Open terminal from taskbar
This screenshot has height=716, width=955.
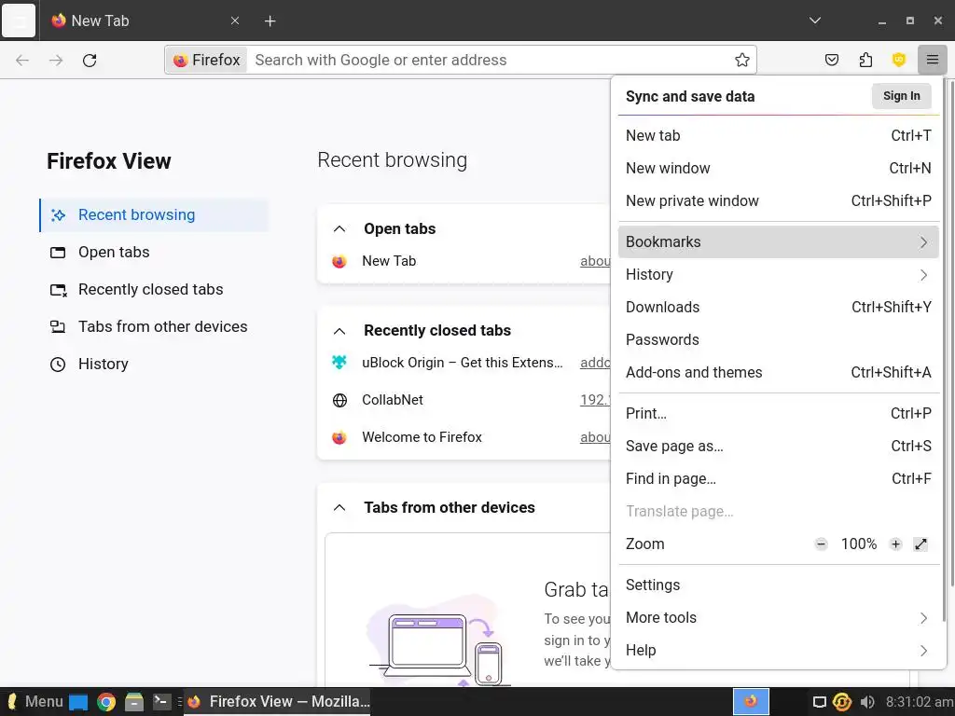tap(161, 701)
